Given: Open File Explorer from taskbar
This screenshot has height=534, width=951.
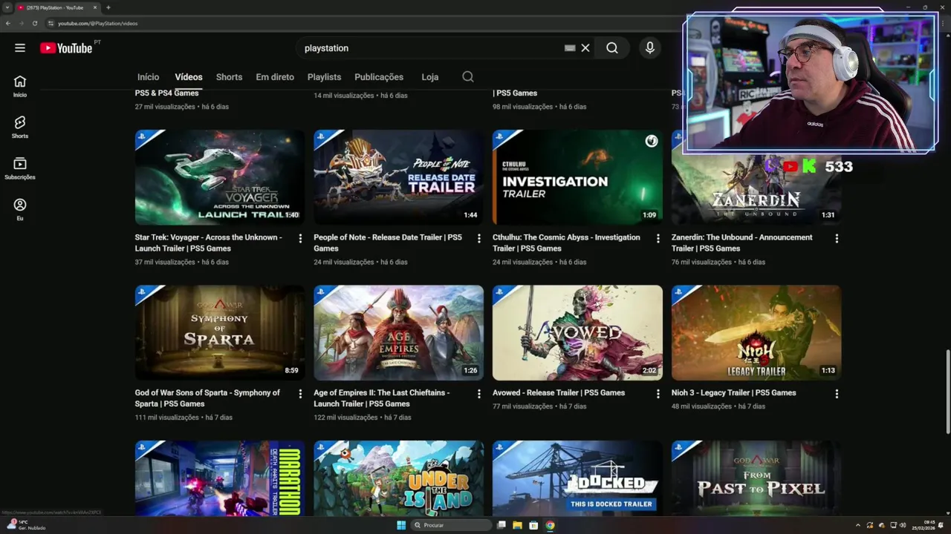Looking at the screenshot, I should pos(517,525).
